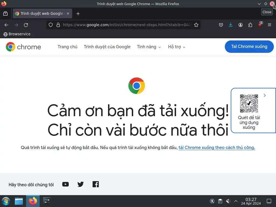Open the Firefox hamburger menu
276x207 pixels.
pos(270,25)
